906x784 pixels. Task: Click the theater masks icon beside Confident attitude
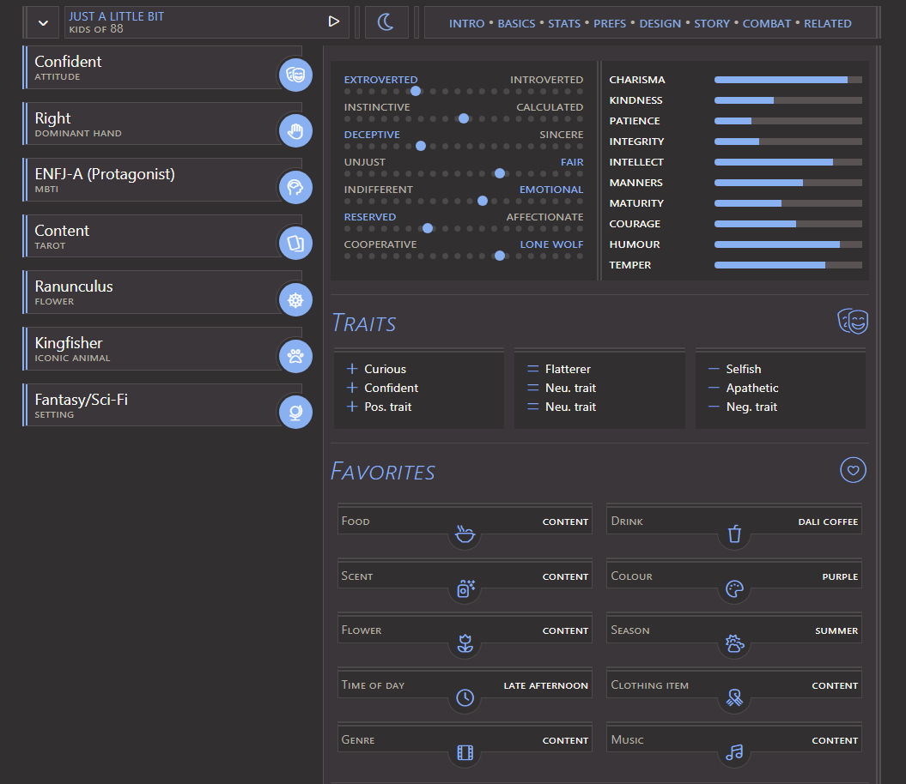point(295,75)
